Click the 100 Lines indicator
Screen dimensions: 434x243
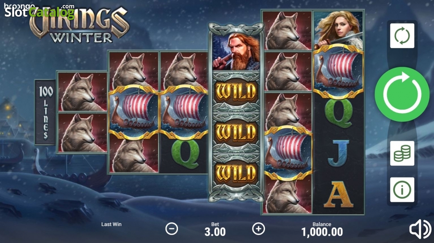[46, 112]
